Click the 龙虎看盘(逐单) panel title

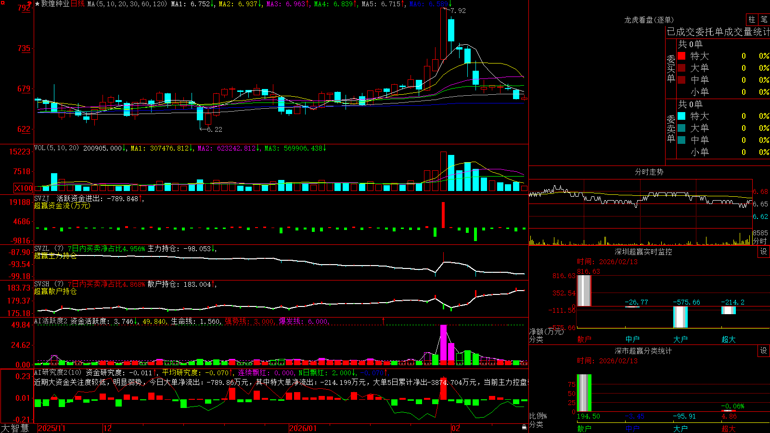(x=649, y=20)
